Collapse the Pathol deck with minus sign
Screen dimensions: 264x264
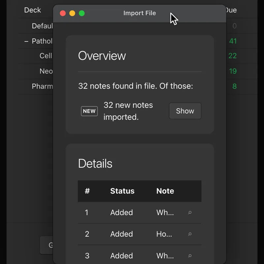(26, 41)
